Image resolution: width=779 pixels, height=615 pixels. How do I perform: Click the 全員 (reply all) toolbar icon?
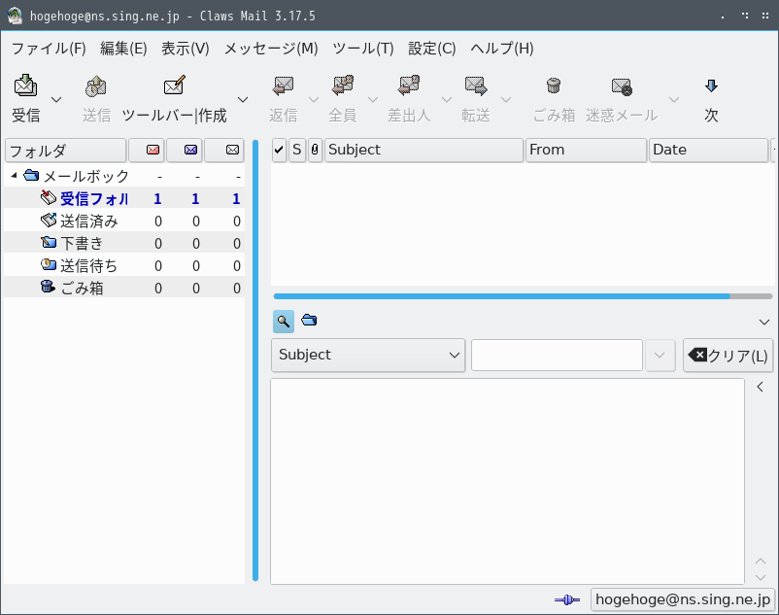pos(343,85)
